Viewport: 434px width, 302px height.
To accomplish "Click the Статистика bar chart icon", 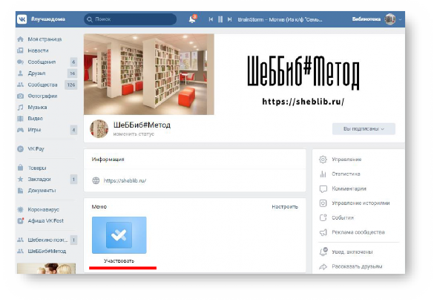I will [323, 174].
